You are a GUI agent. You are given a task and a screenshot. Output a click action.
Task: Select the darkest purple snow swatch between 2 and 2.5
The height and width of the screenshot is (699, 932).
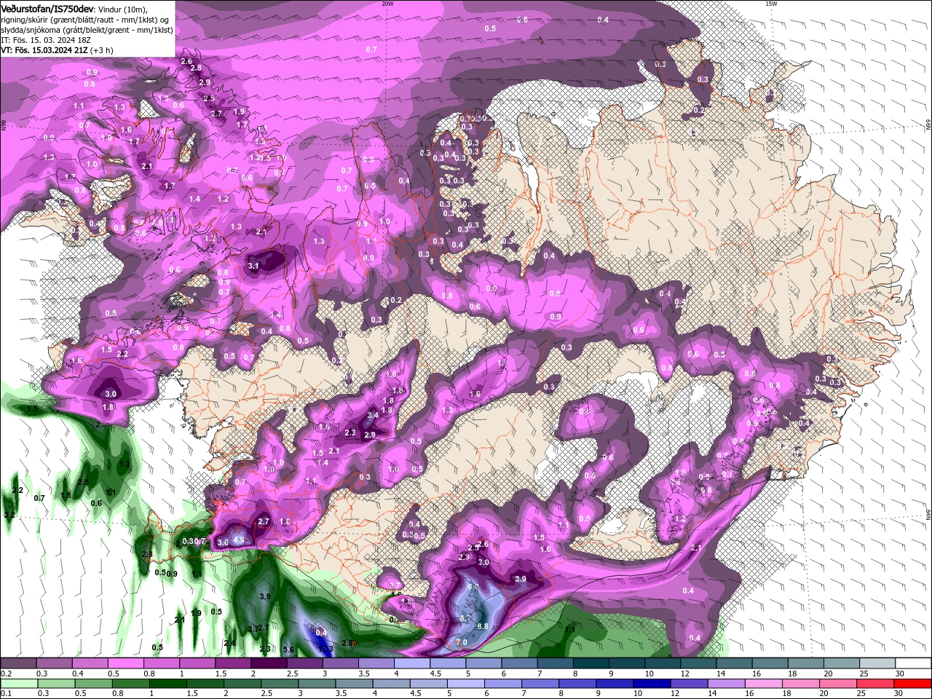[x=268, y=663]
